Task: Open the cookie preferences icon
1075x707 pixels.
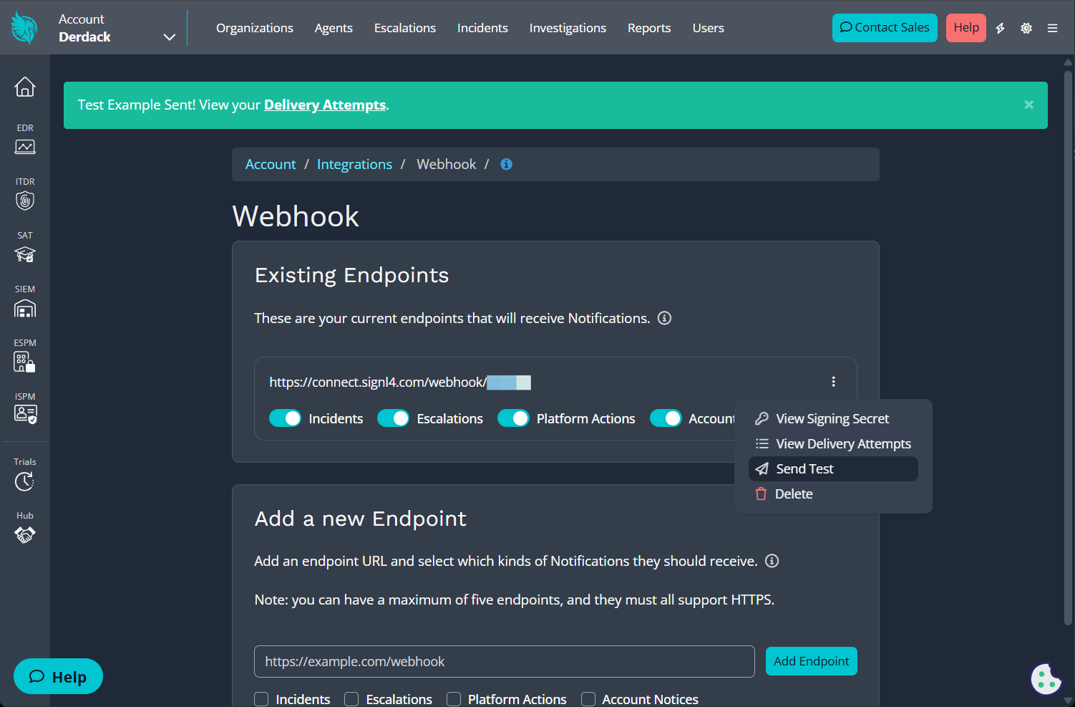Action: click(1046, 678)
